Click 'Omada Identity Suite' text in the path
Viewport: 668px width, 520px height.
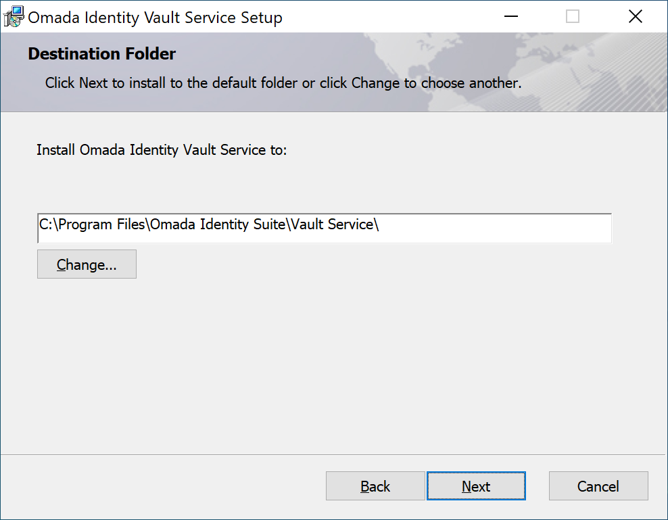click(218, 224)
